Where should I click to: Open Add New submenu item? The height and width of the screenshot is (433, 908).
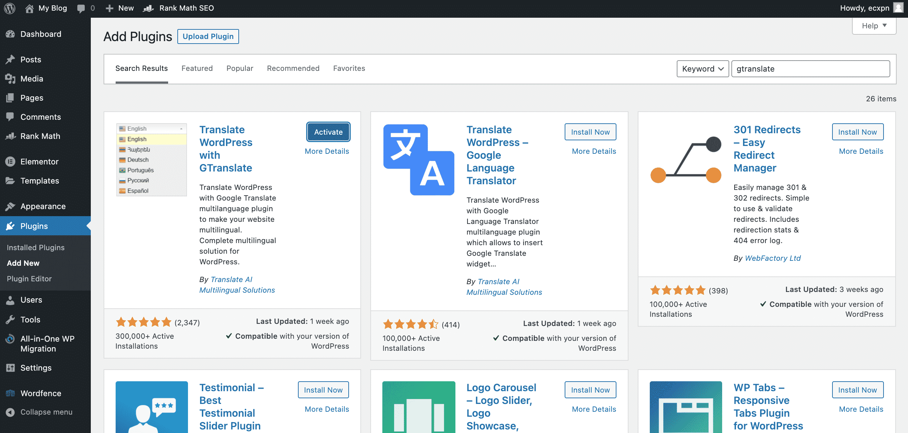tap(23, 263)
